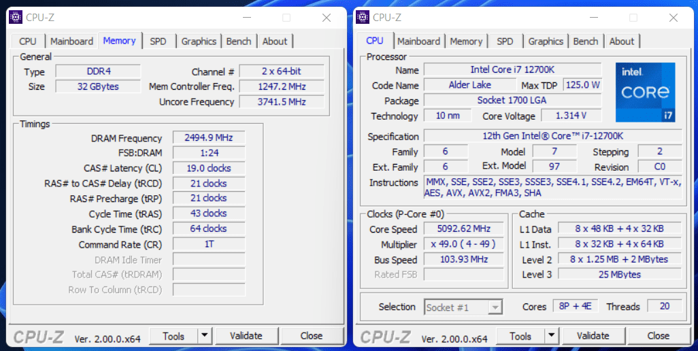Click Max TDP 125.0 W value
Screen dimensions: 698x351
582,84
